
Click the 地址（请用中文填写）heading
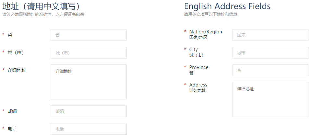click(x=41, y=6)
